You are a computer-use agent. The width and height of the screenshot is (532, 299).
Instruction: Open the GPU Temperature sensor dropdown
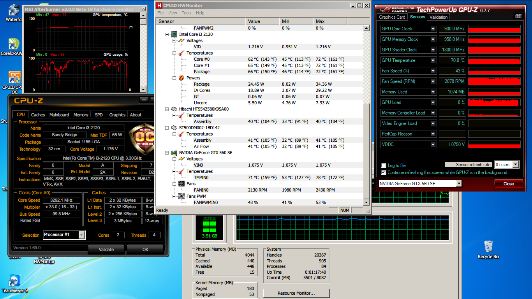tap(433, 60)
